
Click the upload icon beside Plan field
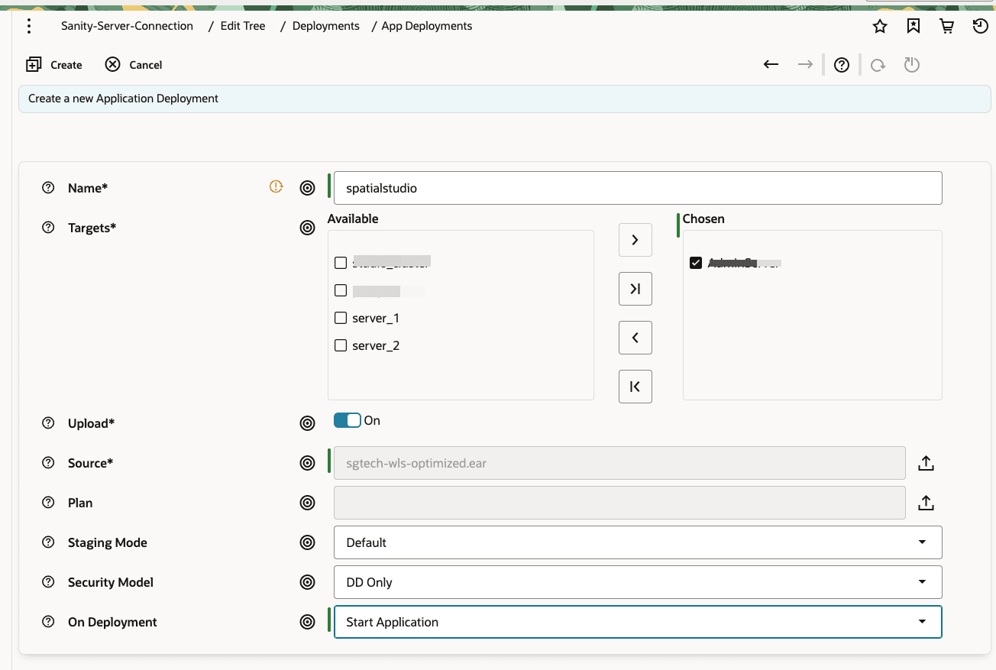point(926,503)
